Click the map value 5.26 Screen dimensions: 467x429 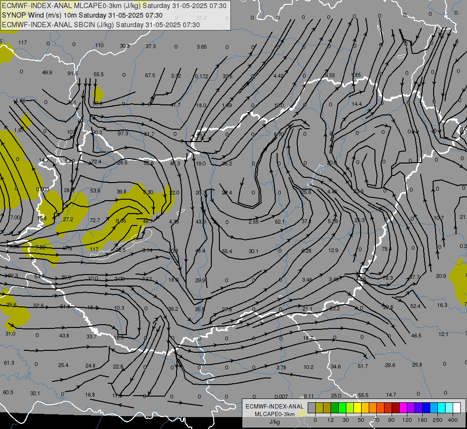click(333, 221)
